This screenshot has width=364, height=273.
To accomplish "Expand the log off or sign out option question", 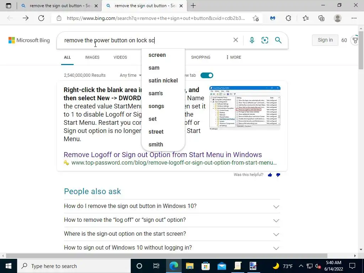I will pyautogui.click(x=172, y=220).
